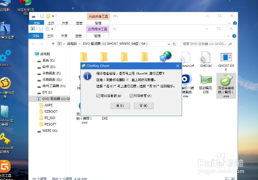This screenshot has height=180, width=258.
Task: Select GHO.ini file icon
Action: pyautogui.click(x=206, y=59)
